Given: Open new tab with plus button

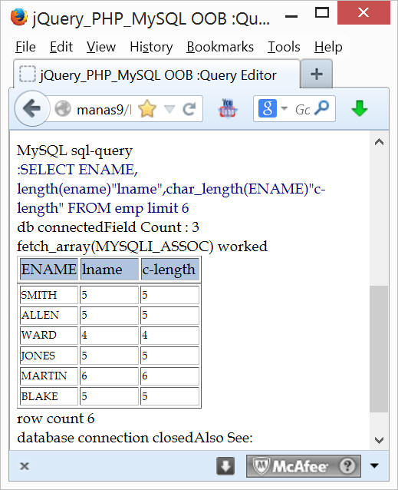Looking at the screenshot, I should [316, 74].
